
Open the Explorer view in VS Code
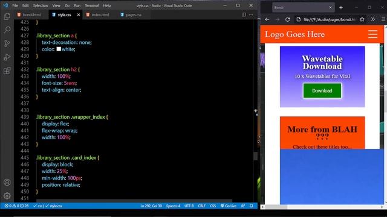tap(7, 16)
